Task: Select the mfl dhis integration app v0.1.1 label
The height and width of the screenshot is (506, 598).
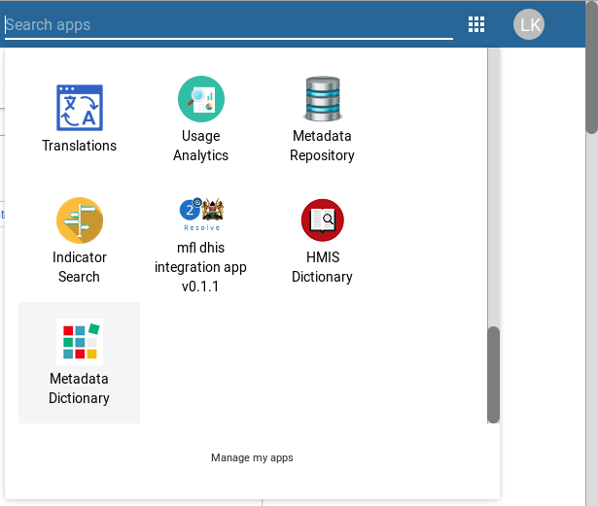Action: click(200, 267)
